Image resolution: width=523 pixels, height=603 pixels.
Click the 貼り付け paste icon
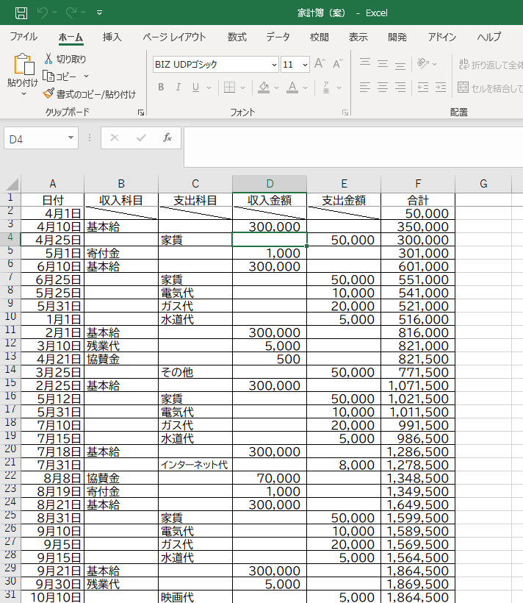point(24,64)
